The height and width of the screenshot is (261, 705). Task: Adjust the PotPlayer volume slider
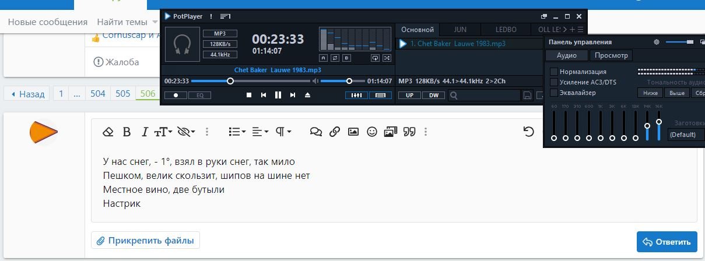pyautogui.click(x=342, y=81)
